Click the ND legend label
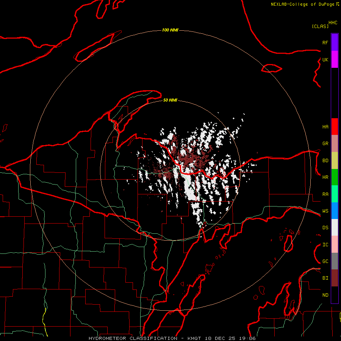Image resolution: width=341 pixels, height=341 pixels. pos(325,295)
